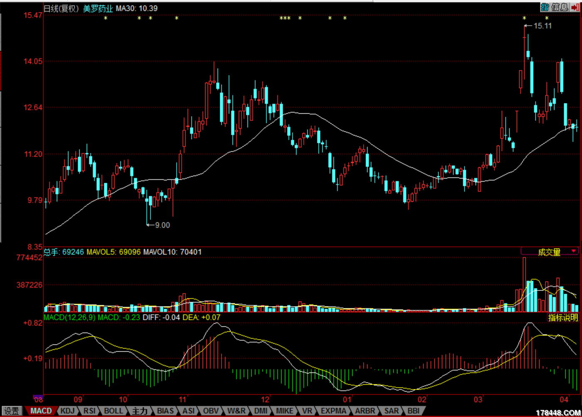Click the 15.11 high price marker
Viewport: 582px width, 417px height.
point(543,26)
